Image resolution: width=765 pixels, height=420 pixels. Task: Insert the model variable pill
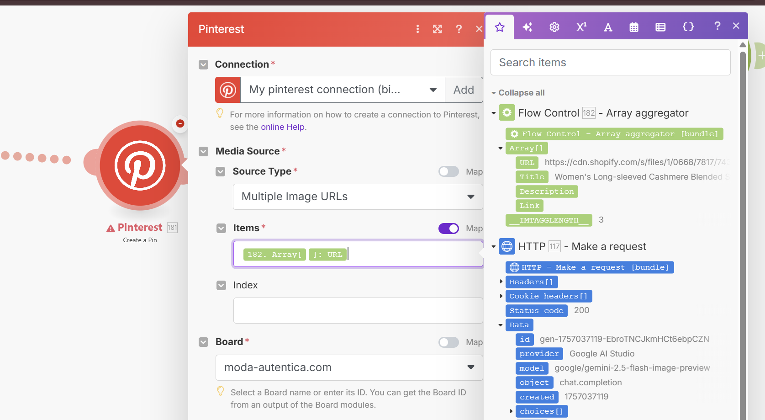pos(532,368)
